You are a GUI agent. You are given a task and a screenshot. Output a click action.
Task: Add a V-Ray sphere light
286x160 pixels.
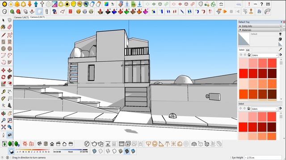tap(155, 144)
